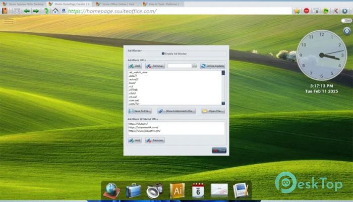Click the green refresh arrow icon
This screenshot has width=353, height=202.
coord(46,11)
